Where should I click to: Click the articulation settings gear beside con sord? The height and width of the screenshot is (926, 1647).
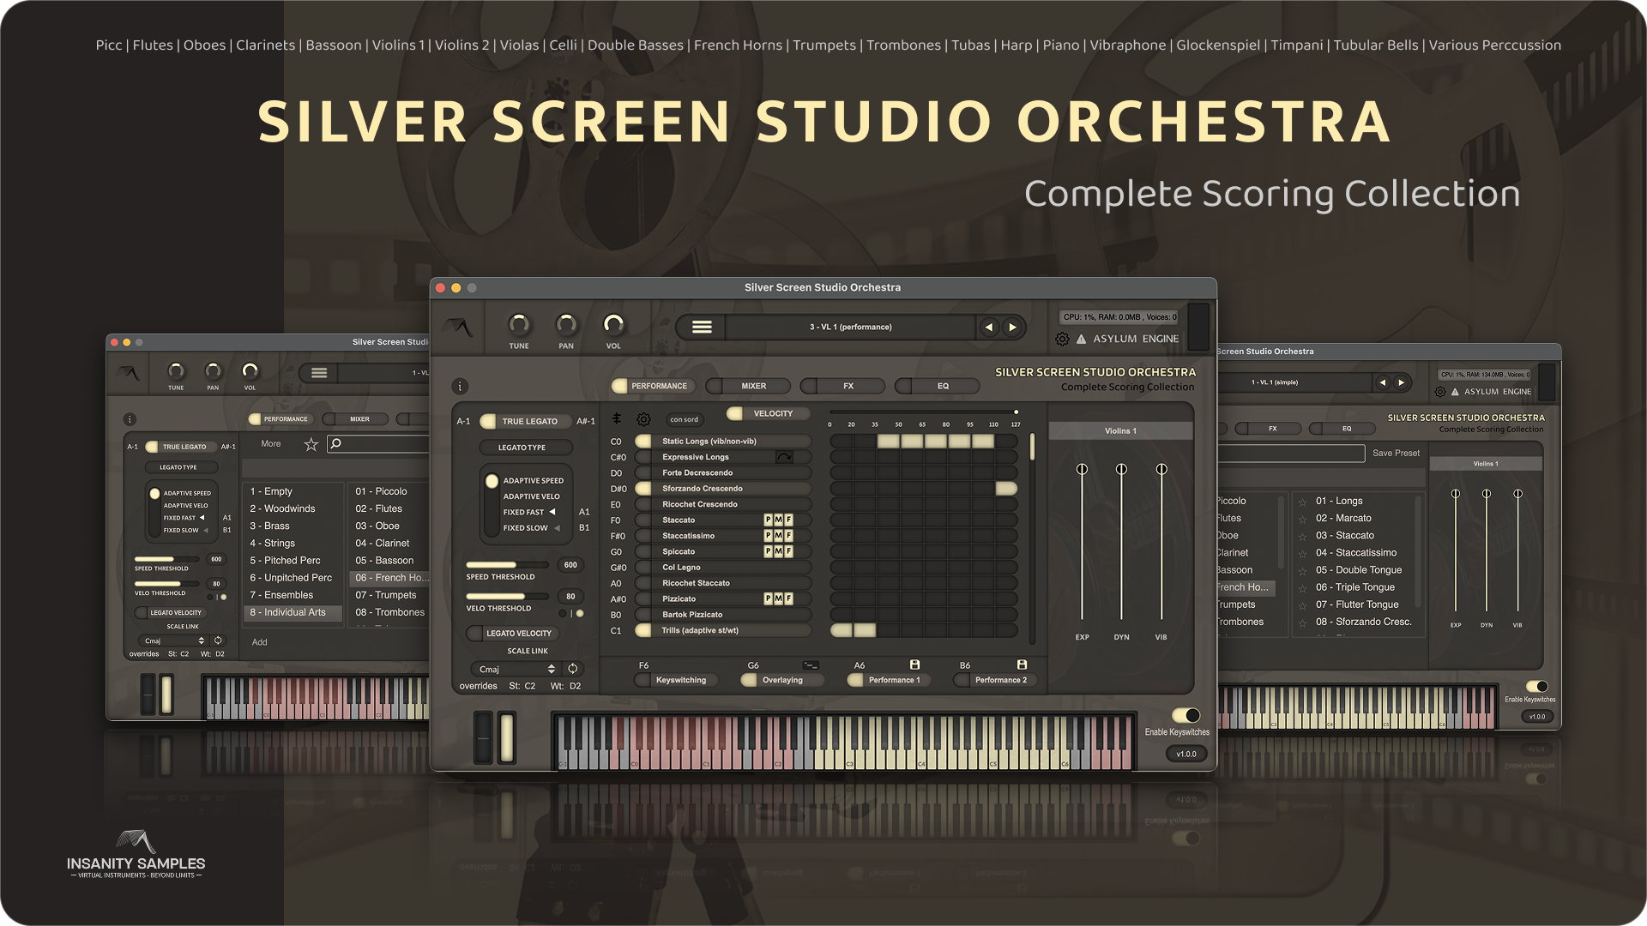tap(643, 419)
